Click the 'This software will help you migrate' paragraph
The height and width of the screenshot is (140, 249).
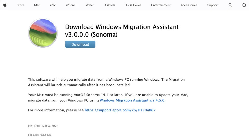[x=106, y=82]
